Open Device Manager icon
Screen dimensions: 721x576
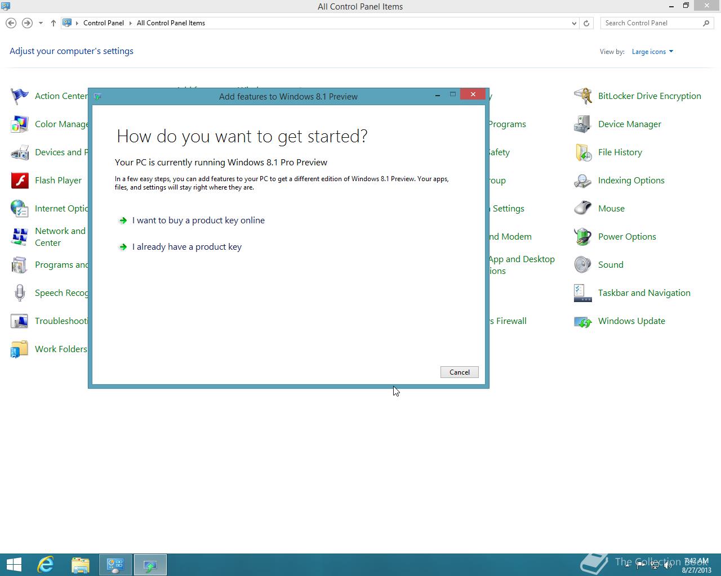pos(583,124)
